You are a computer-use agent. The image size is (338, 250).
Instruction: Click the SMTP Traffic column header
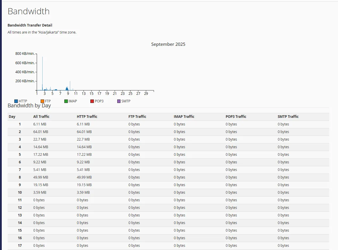pos(288,117)
